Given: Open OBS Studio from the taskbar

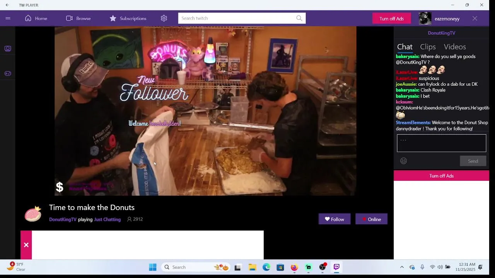Looking at the screenshot, I should click(323, 267).
